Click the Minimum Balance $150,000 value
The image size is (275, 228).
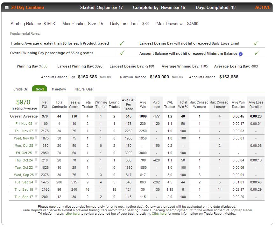pos(159,77)
